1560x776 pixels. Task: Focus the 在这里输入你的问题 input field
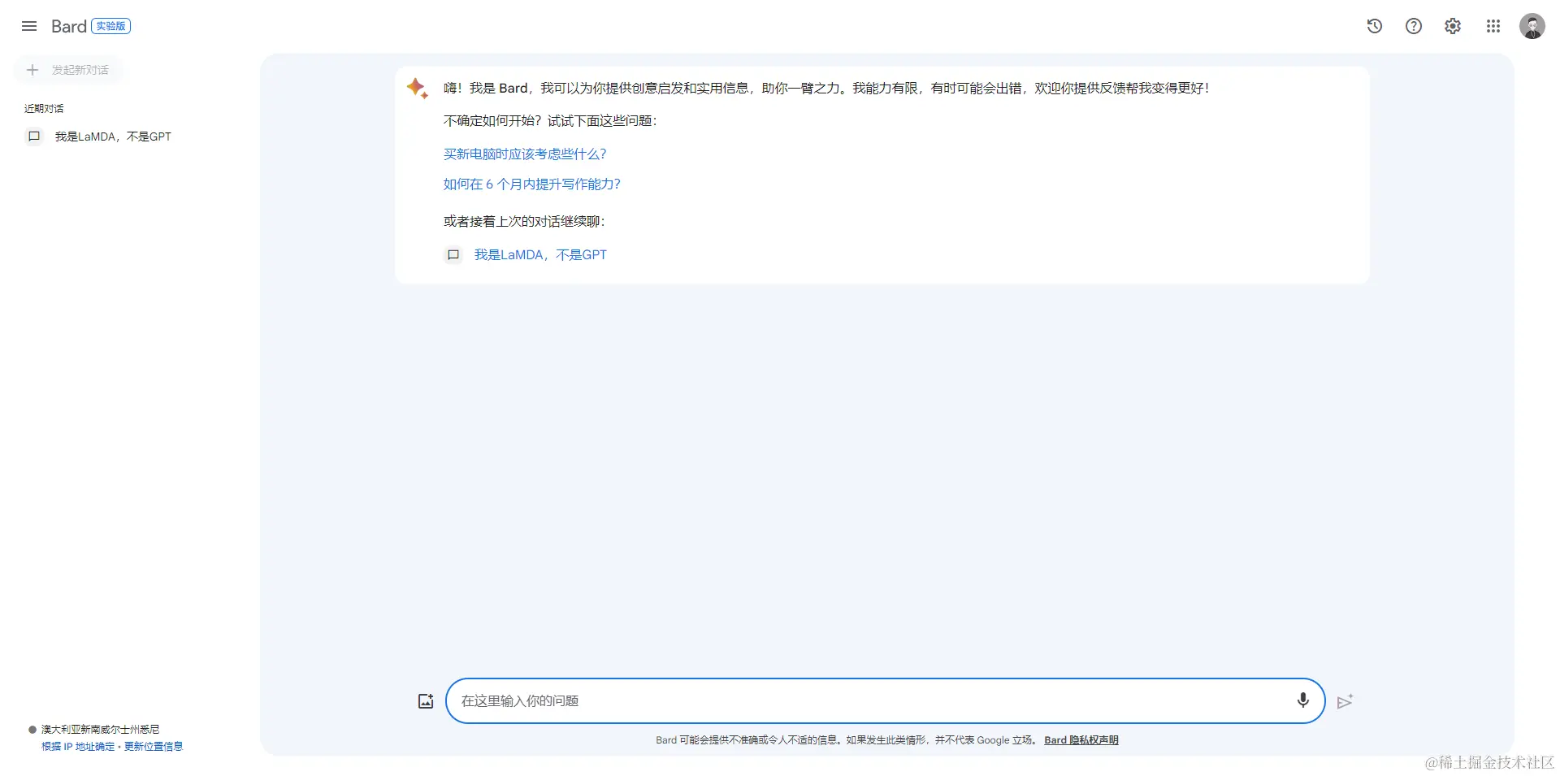click(x=886, y=700)
